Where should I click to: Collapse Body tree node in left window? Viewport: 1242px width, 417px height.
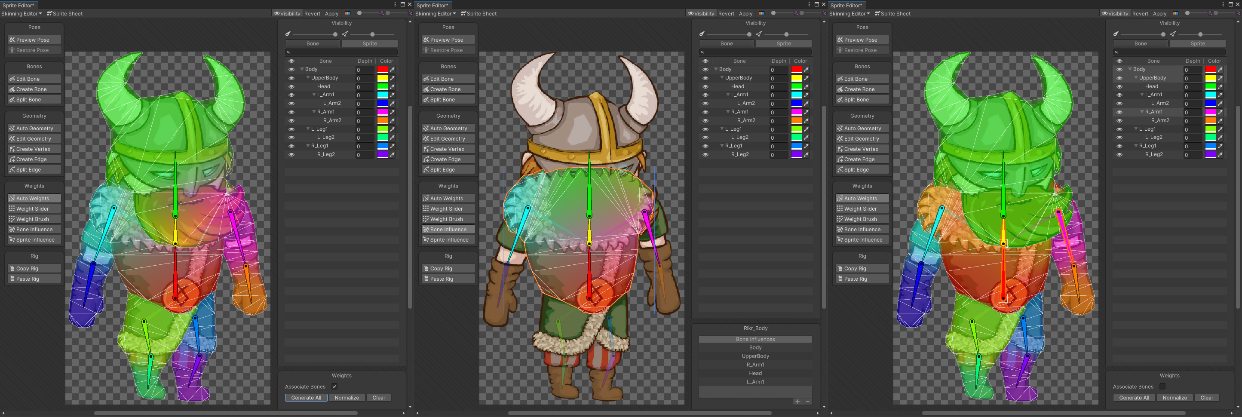tap(302, 69)
